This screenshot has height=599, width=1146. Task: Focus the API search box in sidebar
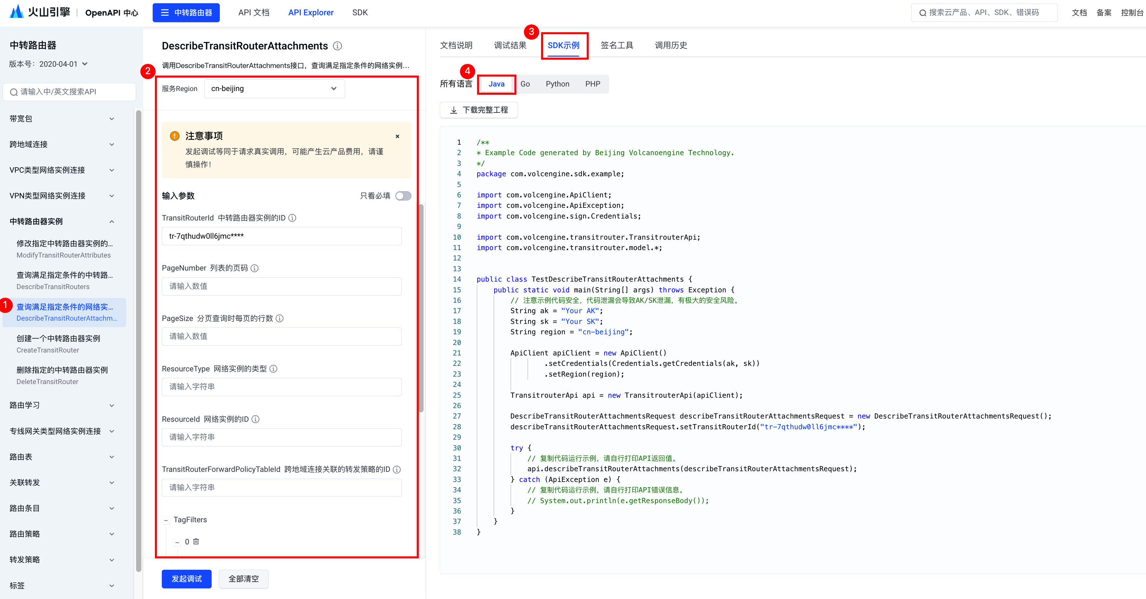(x=69, y=91)
